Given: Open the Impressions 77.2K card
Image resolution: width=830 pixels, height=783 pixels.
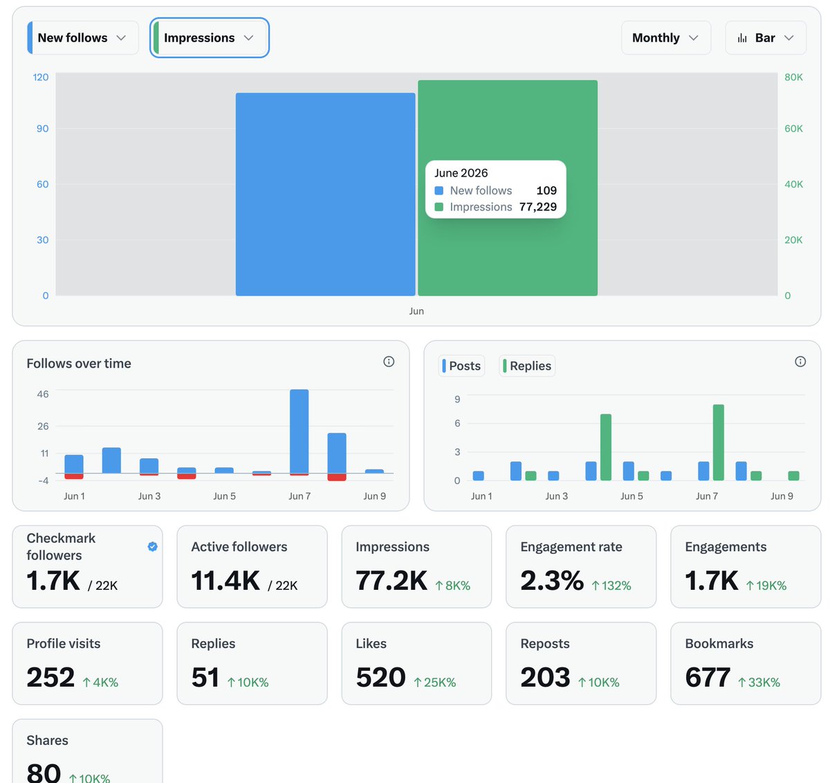Looking at the screenshot, I should (x=416, y=567).
